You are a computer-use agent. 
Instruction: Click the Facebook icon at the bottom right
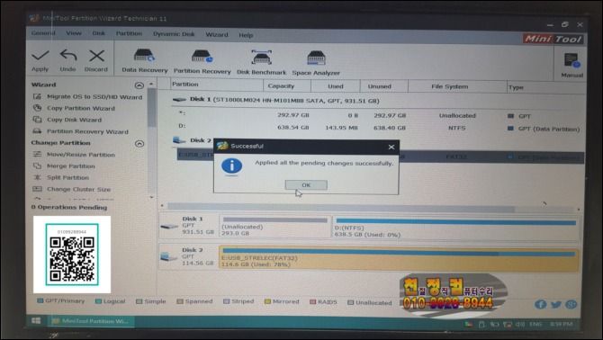tap(540, 305)
